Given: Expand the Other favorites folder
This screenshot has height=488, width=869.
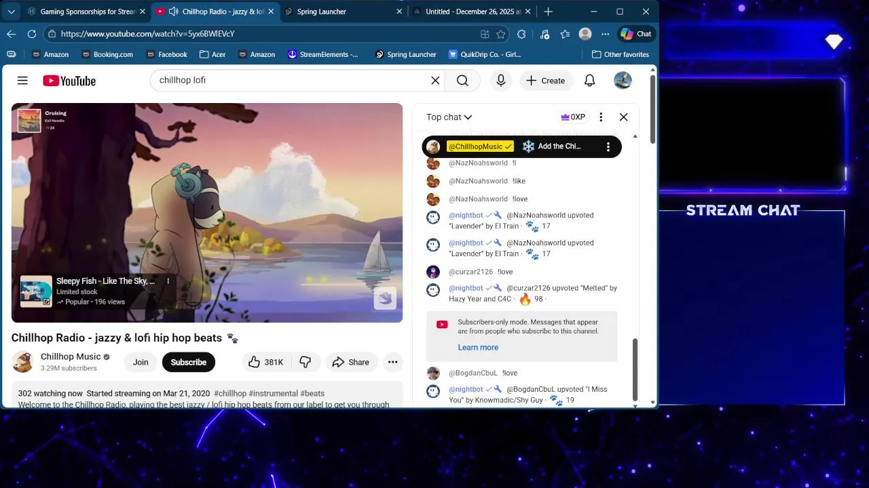Looking at the screenshot, I should pos(621,54).
